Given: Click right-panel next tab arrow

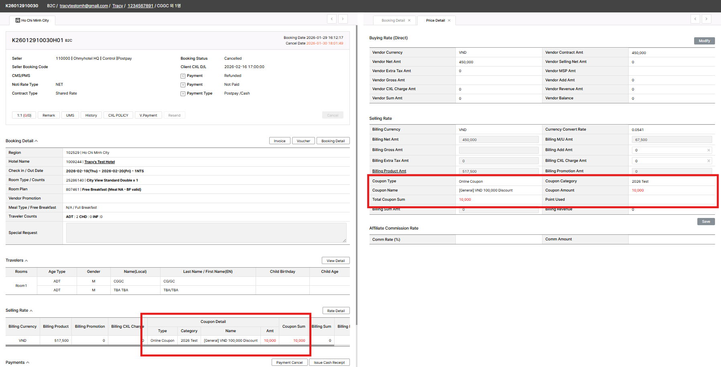Looking at the screenshot, I should click(x=707, y=19).
